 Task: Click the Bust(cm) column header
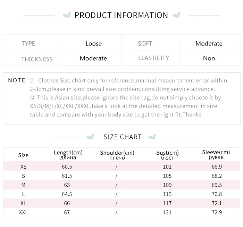167,155
